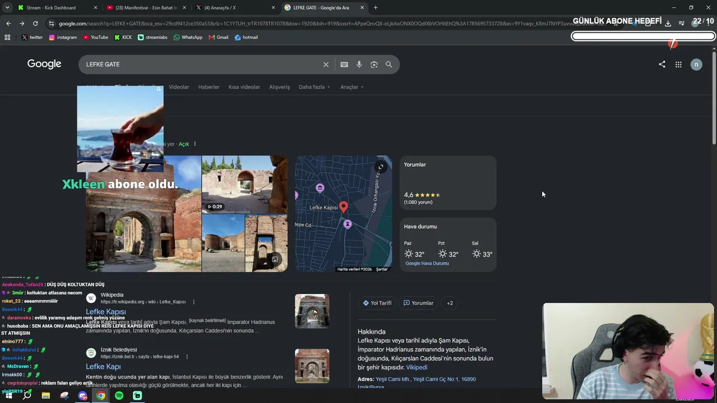Reload the current page
Screen dimensions: 717x403
35,24
